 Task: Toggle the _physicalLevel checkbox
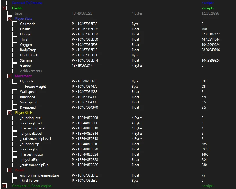(x=15, y=134)
